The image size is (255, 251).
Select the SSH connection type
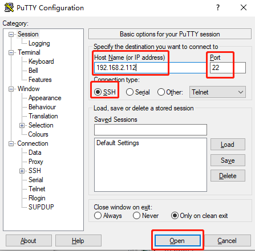[x=98, y=92]
